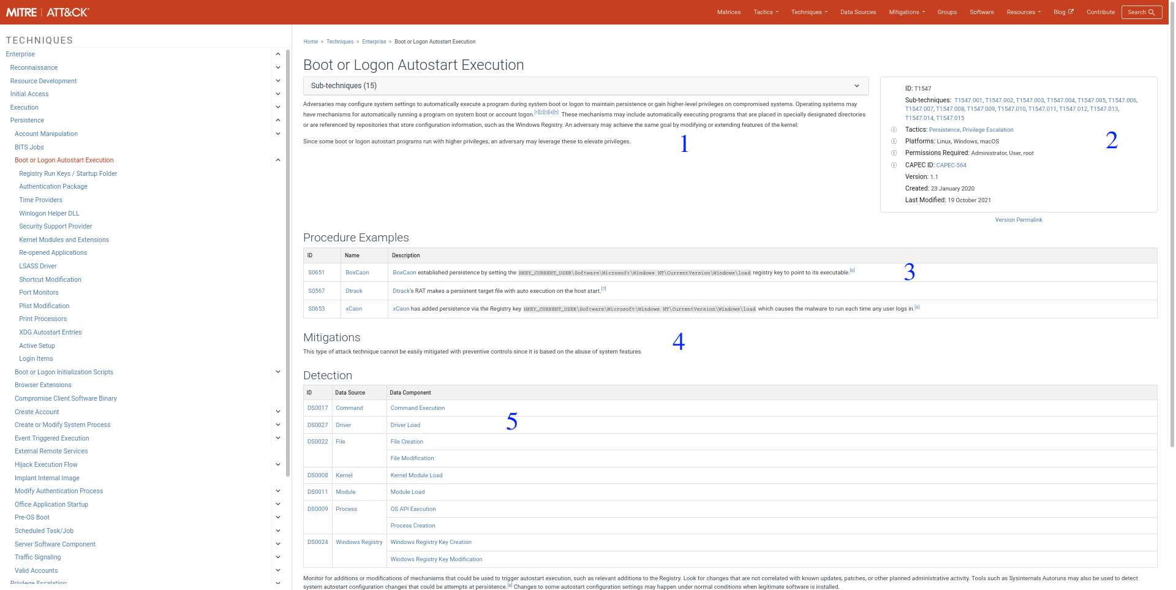Image resolution: width=1176 pixels, height=590 pixels.
Task: Open Contribute in the top navigation
Action: pos(1101,12)
